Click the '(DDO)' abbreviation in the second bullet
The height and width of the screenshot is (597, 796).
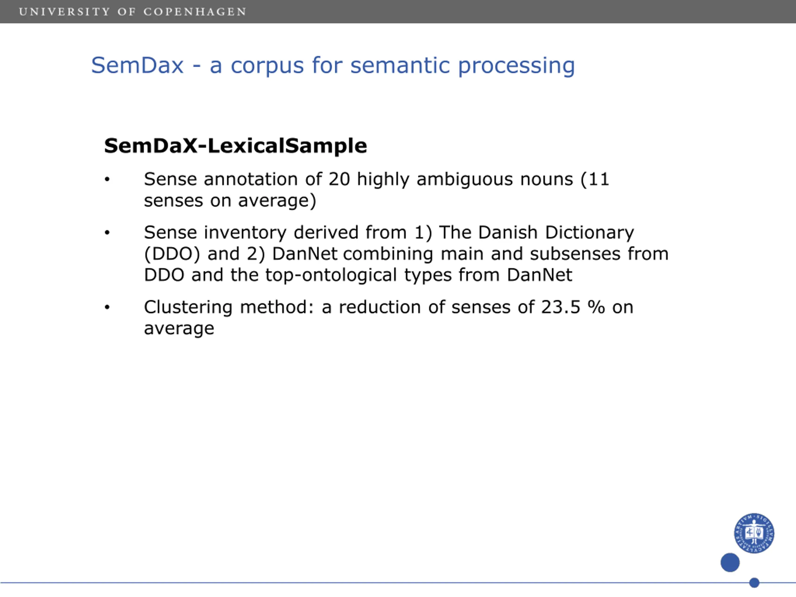point(172,254)
